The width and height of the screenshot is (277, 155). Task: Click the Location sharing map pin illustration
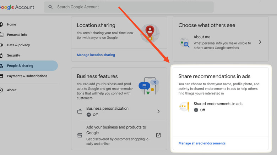(150, 33)
